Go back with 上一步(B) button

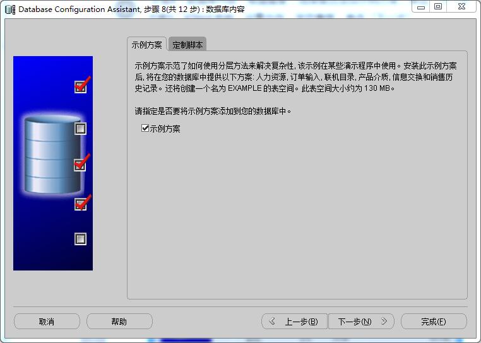pyautogui.click(x=294, y=321)
